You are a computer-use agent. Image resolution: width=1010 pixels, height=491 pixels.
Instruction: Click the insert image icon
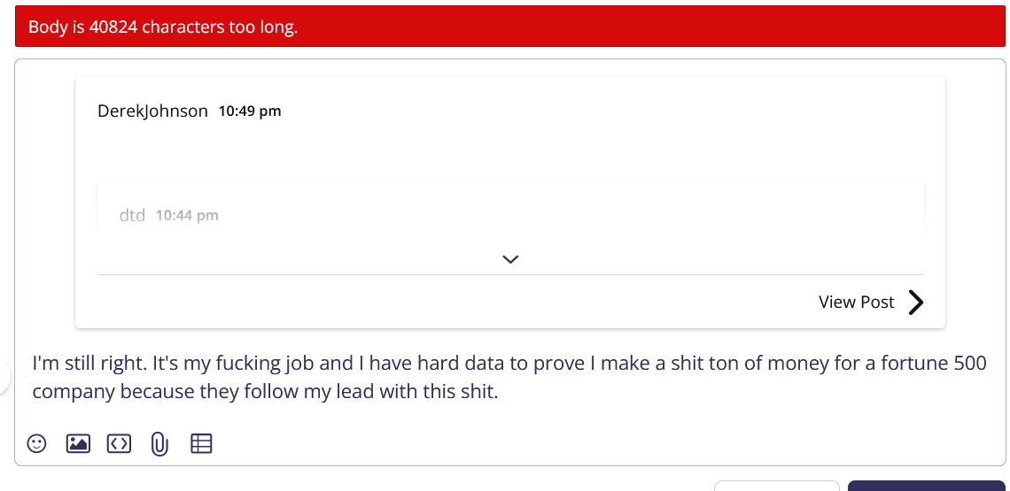point(78,443)
